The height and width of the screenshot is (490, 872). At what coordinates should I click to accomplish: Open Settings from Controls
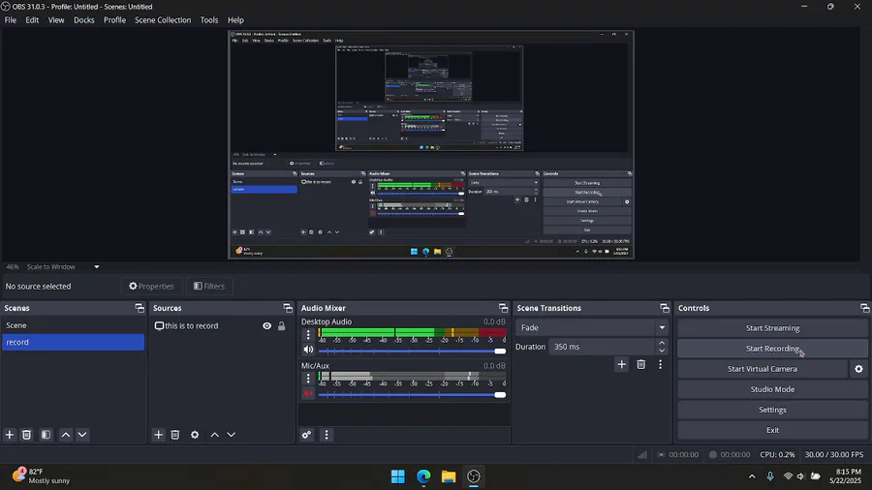pos(772,410)
